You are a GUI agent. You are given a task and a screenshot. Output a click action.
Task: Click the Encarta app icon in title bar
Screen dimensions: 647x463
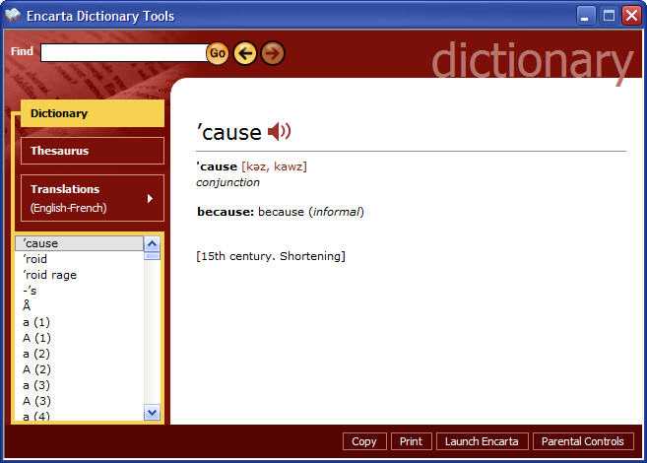13,15
